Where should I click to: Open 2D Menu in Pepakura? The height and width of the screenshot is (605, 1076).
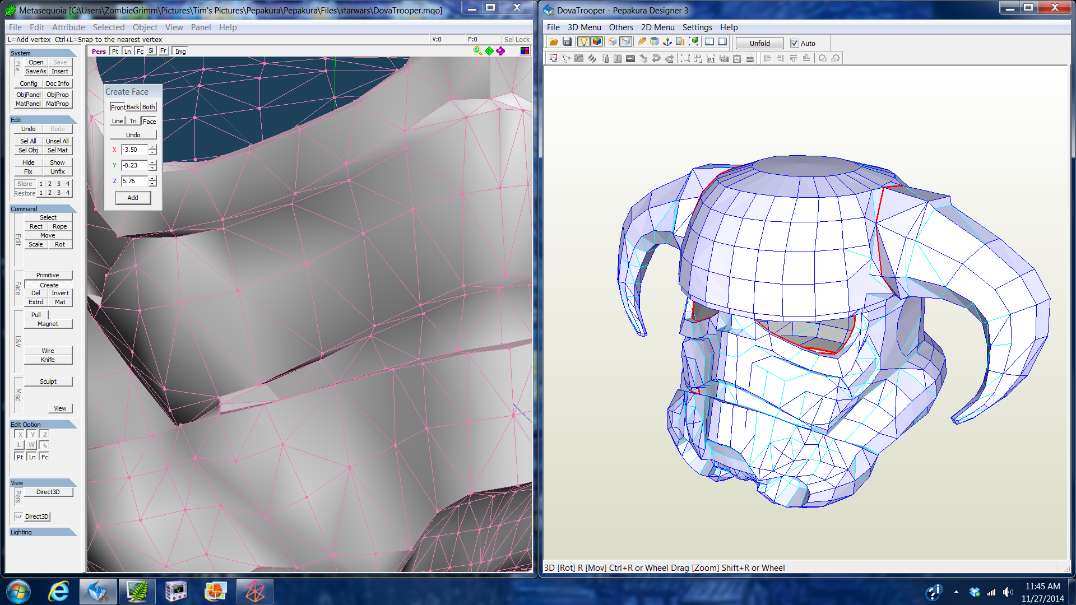(657, 27)
